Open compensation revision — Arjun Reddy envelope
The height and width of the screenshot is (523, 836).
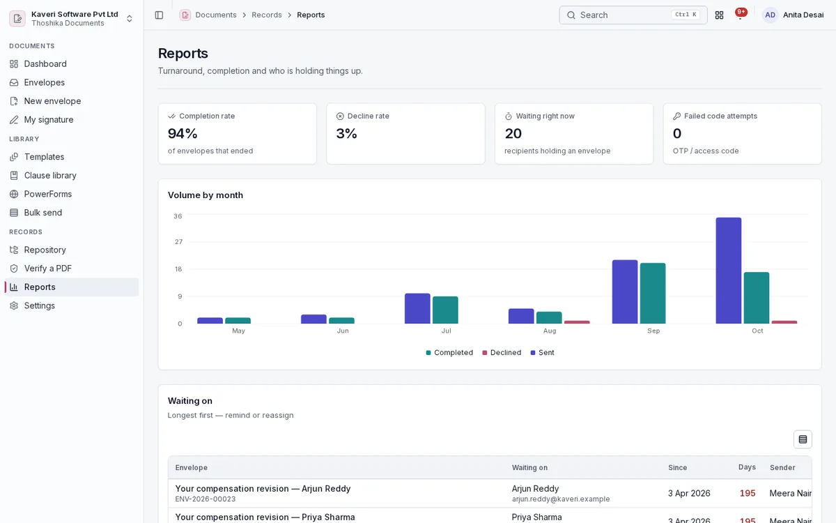[x=263, y=489]
